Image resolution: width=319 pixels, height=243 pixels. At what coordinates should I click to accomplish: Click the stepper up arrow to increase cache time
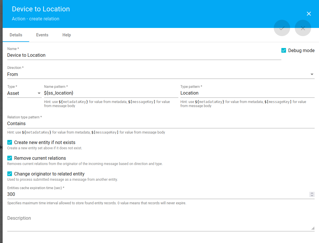tap(312, 193)
